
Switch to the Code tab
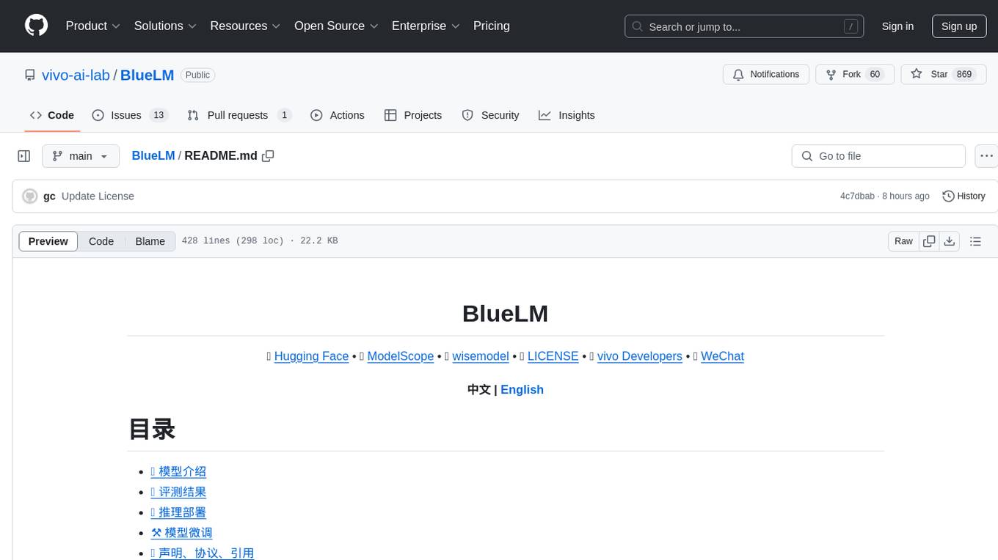[x=52, y=115]
